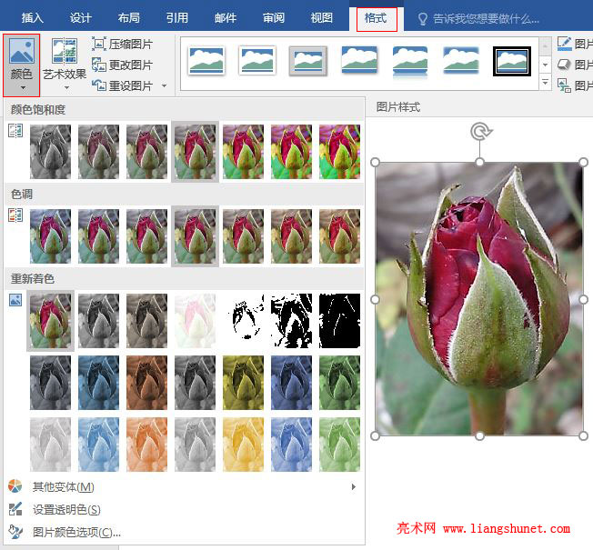Screen dimensions: 593x550
Task: Choose the black and white 25% thumbnail
Action: 243,321
